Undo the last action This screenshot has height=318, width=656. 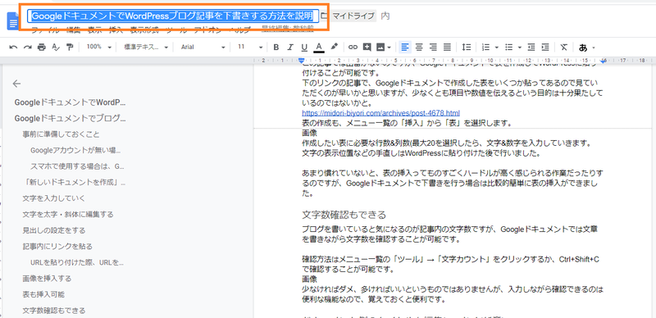[13, 48]
